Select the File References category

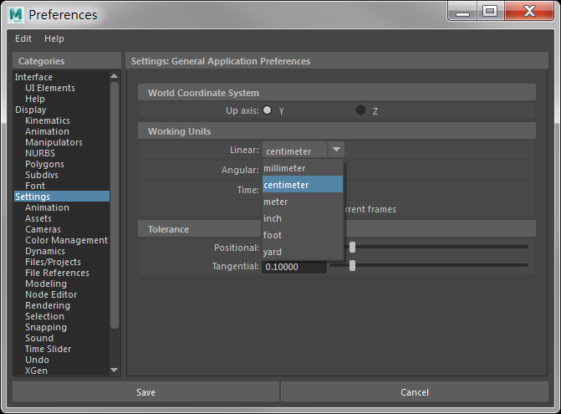(57, 273)
